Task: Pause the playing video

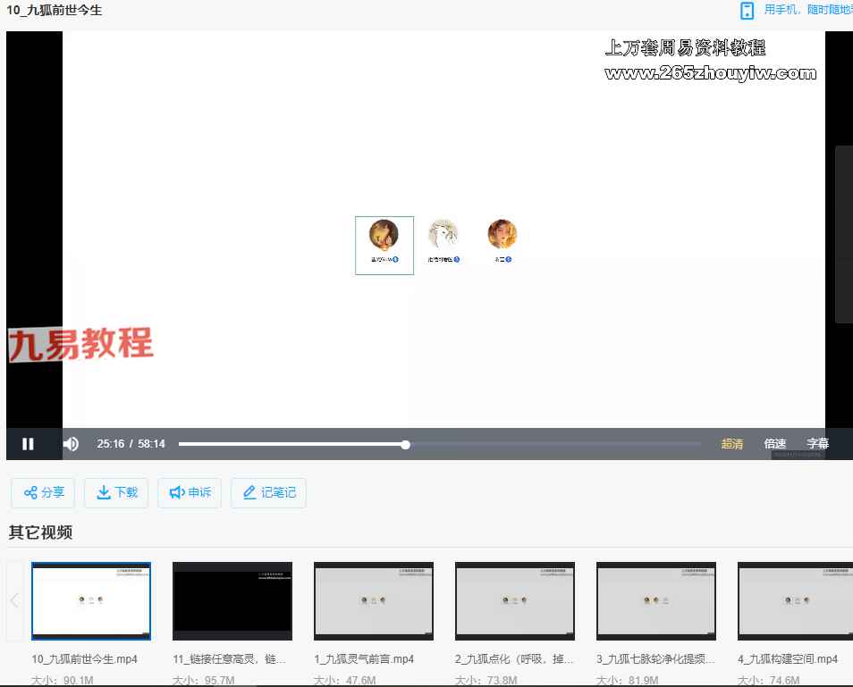Action: pos(28,444)
